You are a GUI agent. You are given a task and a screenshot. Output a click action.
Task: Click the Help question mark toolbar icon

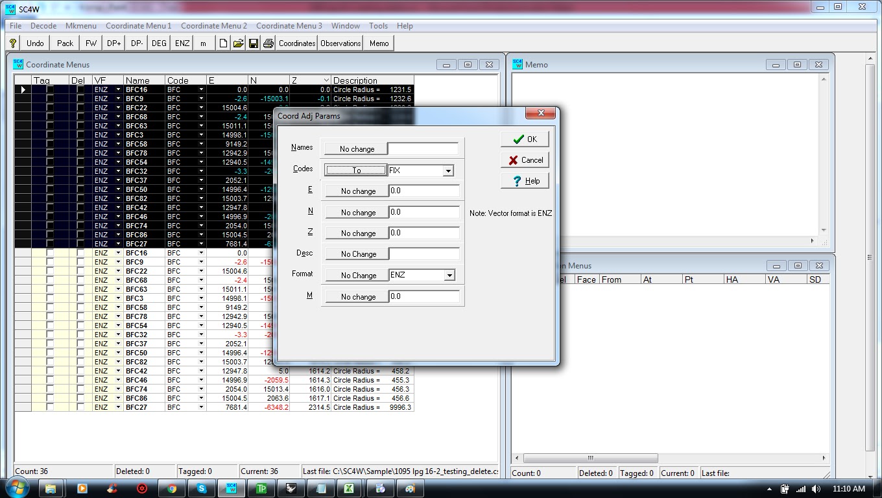point(12,43)
